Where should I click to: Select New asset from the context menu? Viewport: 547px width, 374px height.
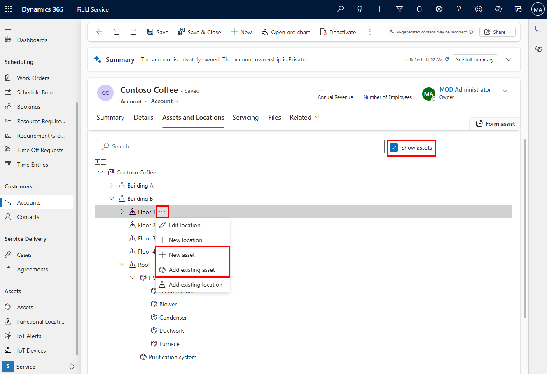coord(182,254)
